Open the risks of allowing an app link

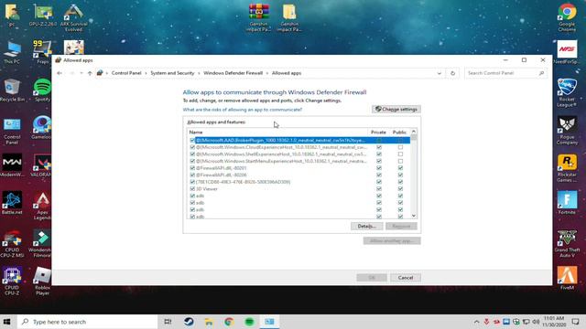242,110
